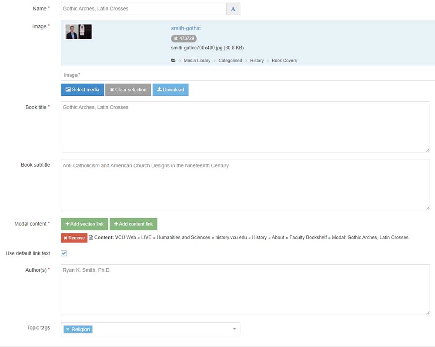
Task: Click the smith-gothic image thumbnail
Action: pyautogui.click(x=78, y=31)
